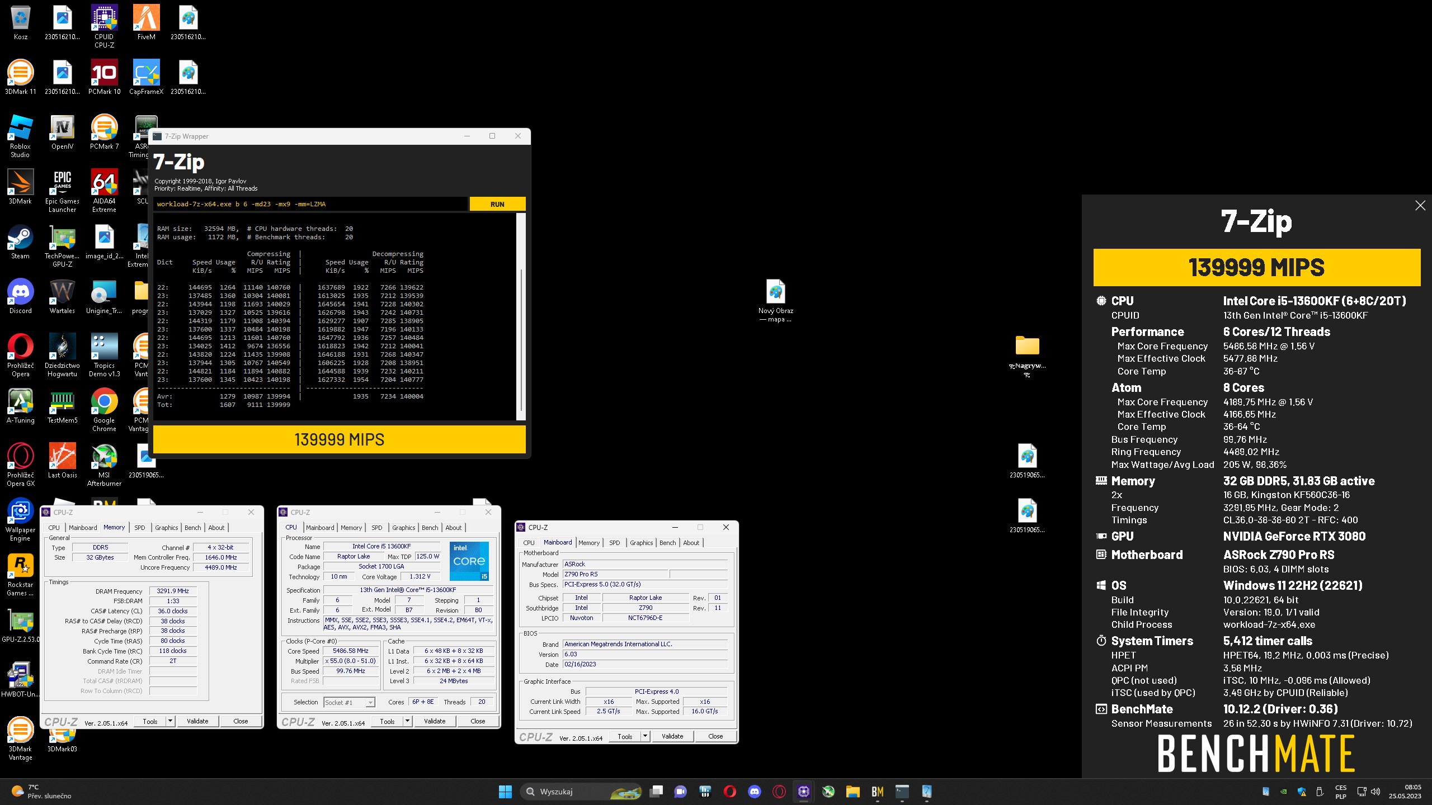Launch FiveM from the desktop
This screenshot has height=805, width=1432.
pos(146,23)
